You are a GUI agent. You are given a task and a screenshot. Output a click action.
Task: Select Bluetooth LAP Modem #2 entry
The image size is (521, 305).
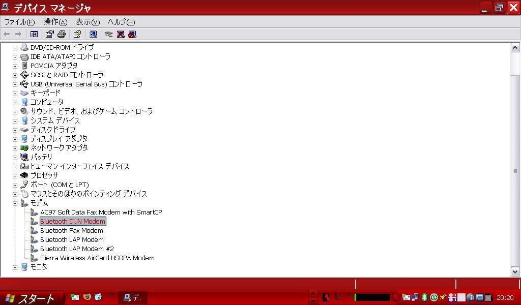(77, 249)
